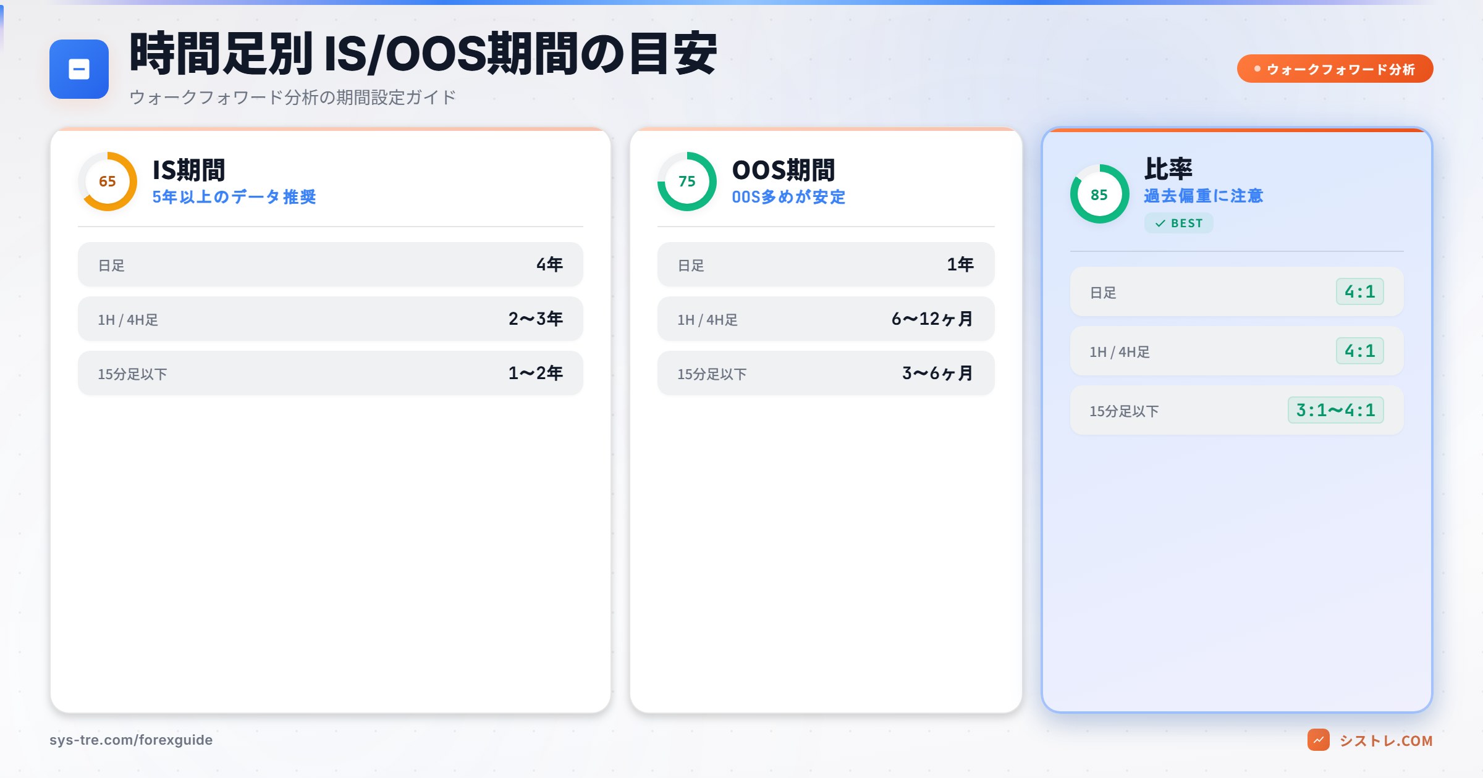Click the ウォークフォワード分析 orange badge

click(1335, 69)
